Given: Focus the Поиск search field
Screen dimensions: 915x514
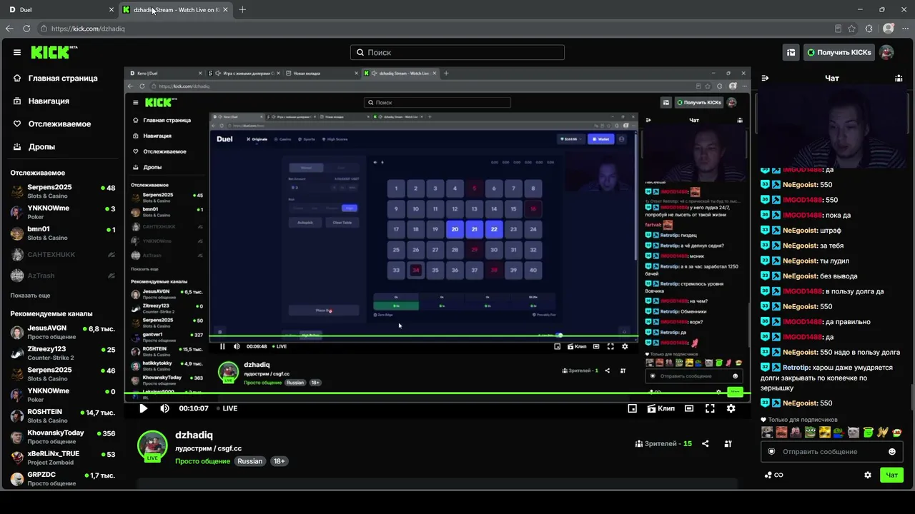Looking at the screenshot, I should coord(457,52).
